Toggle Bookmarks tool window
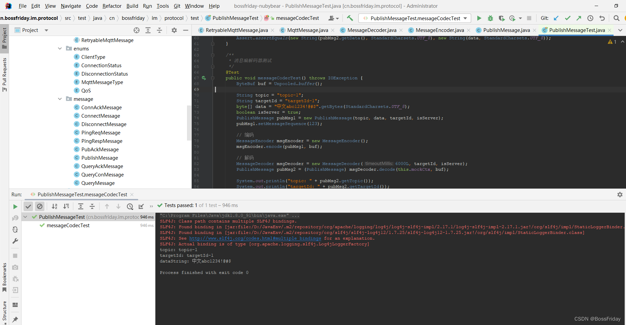 (x=4, y=277)
